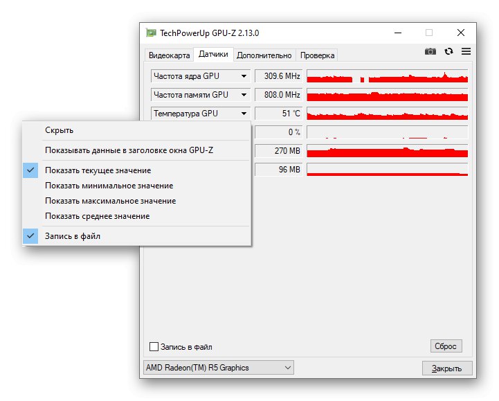Toggle the checked Запись в файл menu entry
This screenshot has height=401, width=499.
point(137,236)
